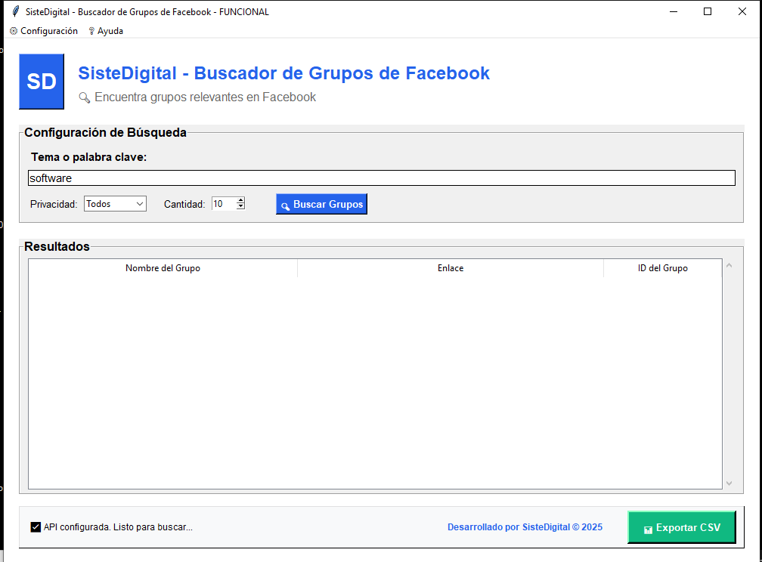
Task: Click the feather app icon in title bar
Action: 16,11
